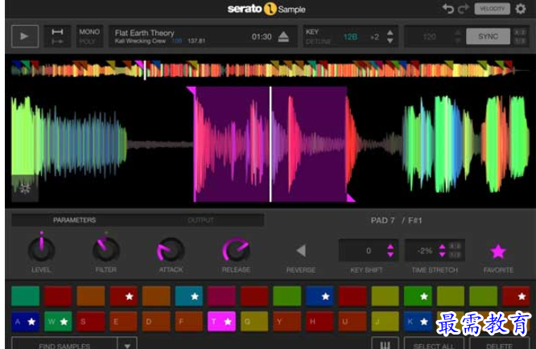Viewport: 536px width, 349px height.
Task: Trigger pad D
Action: 156,322
